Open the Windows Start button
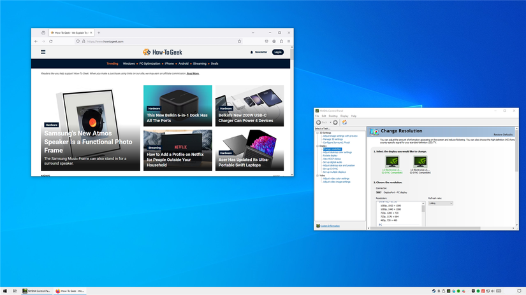Viewport: 526px width, 295px height. 5,291
